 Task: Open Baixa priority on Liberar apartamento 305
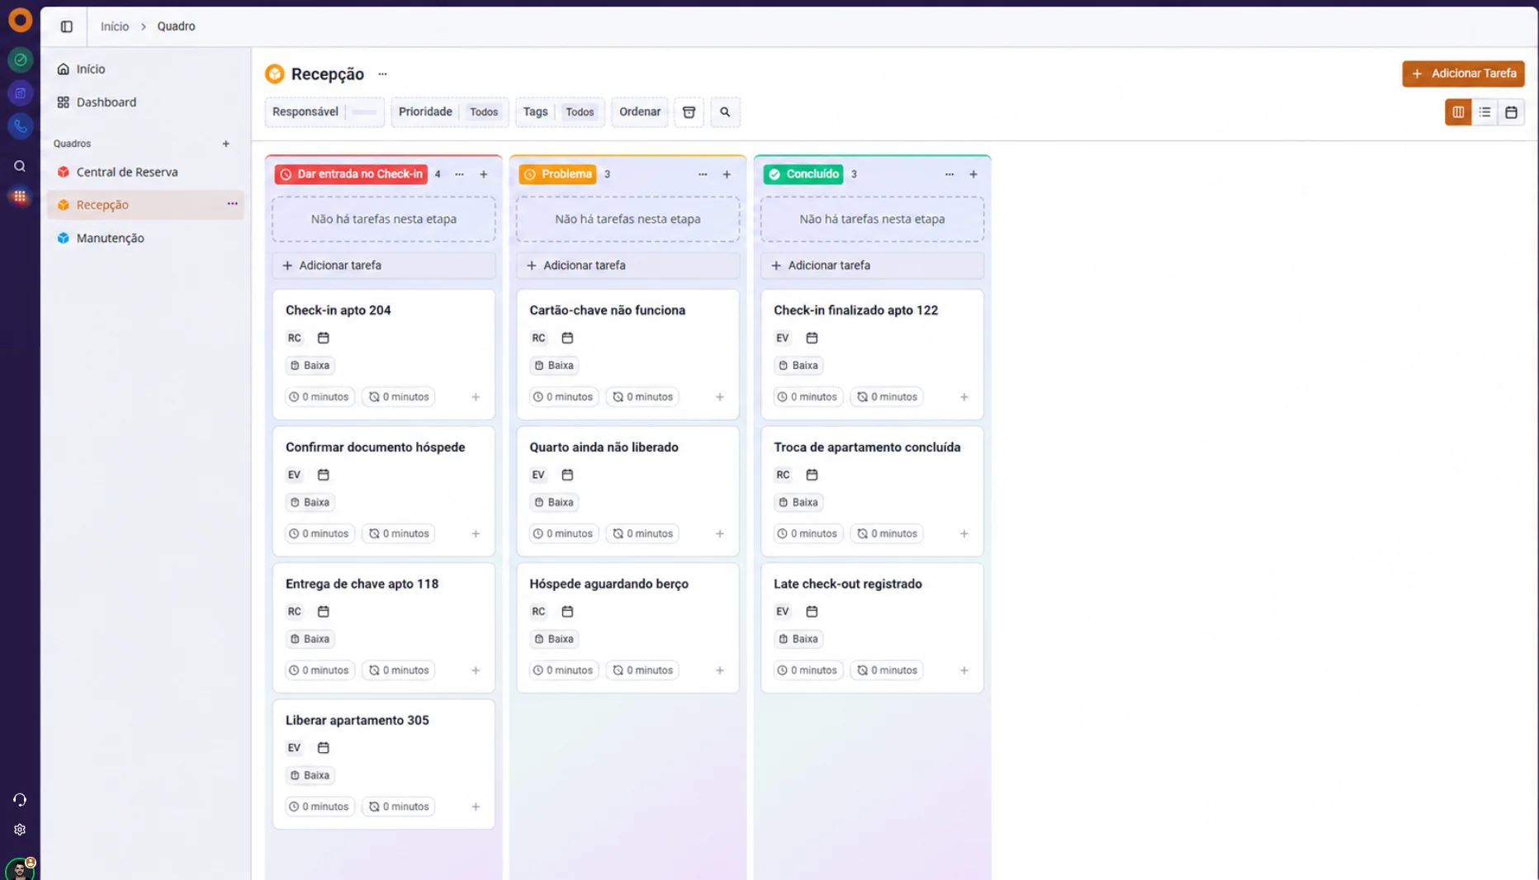pos(310,775)
